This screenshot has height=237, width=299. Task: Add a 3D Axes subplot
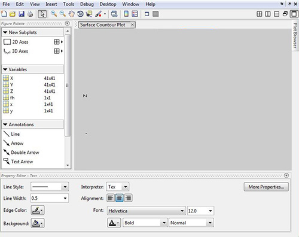[16, 51]
